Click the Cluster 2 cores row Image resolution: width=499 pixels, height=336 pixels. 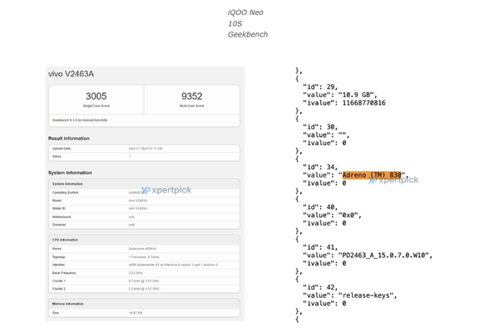pyautogui.click(x=144, y=289)
